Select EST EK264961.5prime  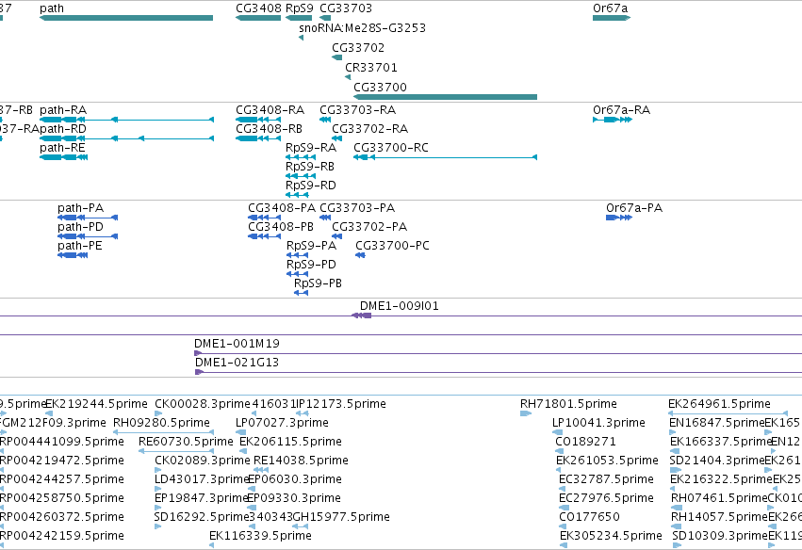(x=719, y=404)
